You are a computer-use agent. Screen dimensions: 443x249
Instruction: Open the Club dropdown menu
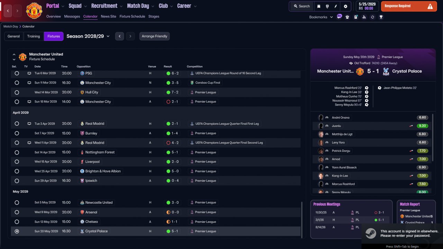point(166,6)
